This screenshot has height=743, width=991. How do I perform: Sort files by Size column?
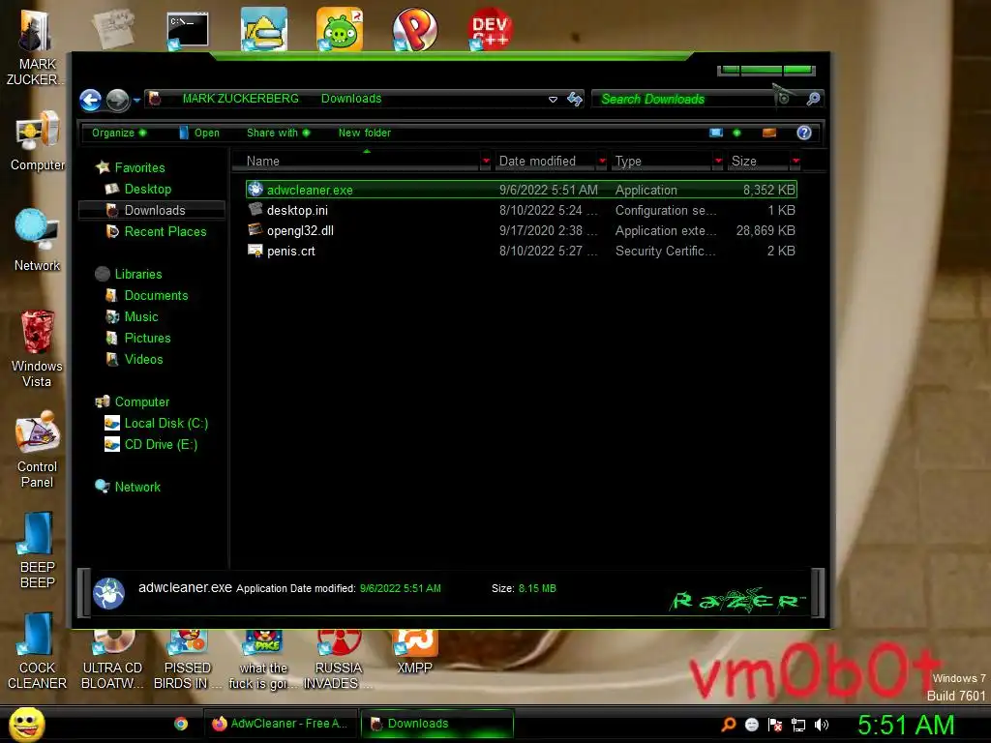[757, 162]
